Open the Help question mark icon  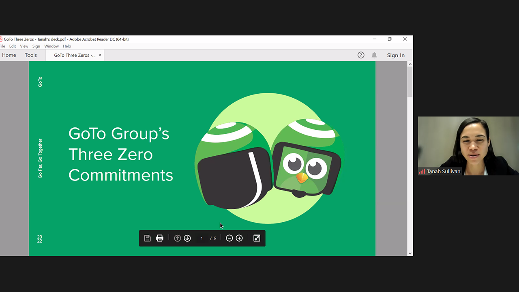(x=361, y=55)
